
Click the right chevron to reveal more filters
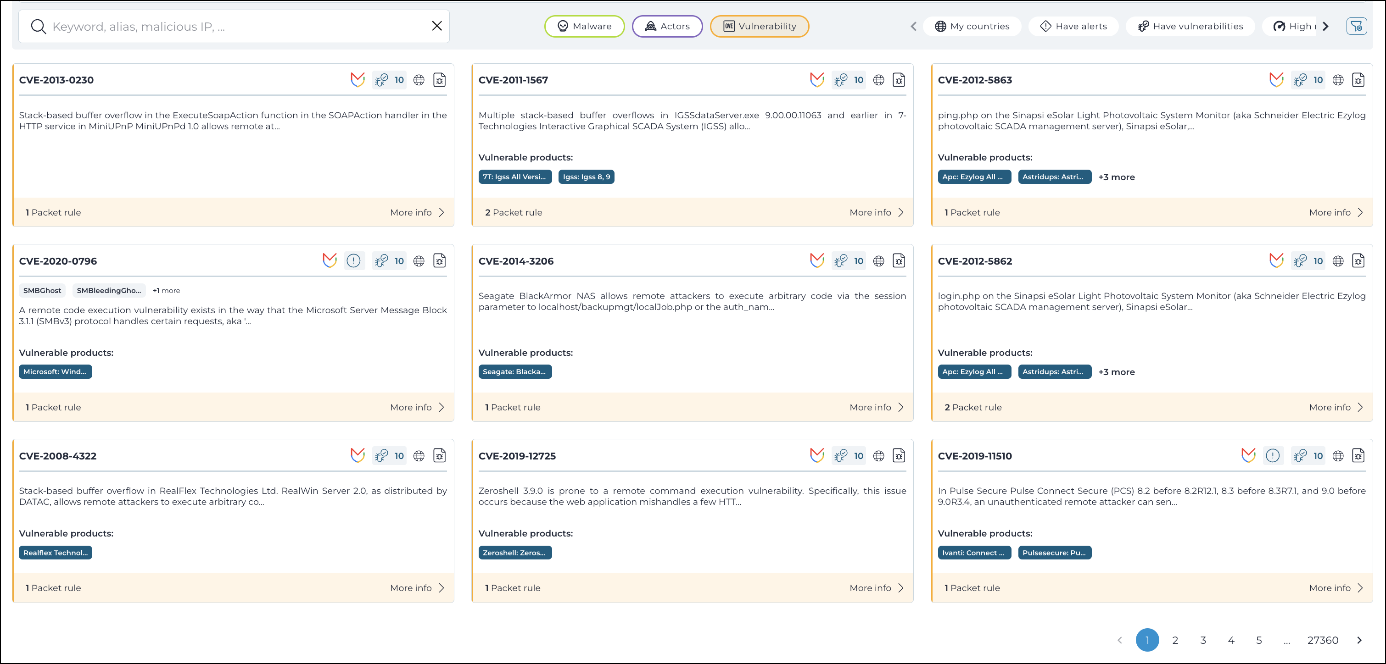click(1325, 26)
